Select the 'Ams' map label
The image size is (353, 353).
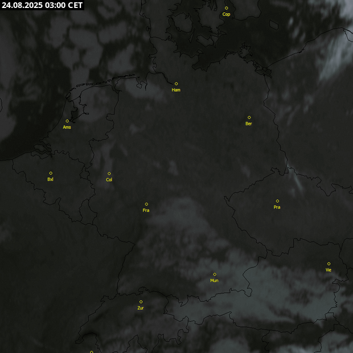pyautogui.click(x=67, y=128)
